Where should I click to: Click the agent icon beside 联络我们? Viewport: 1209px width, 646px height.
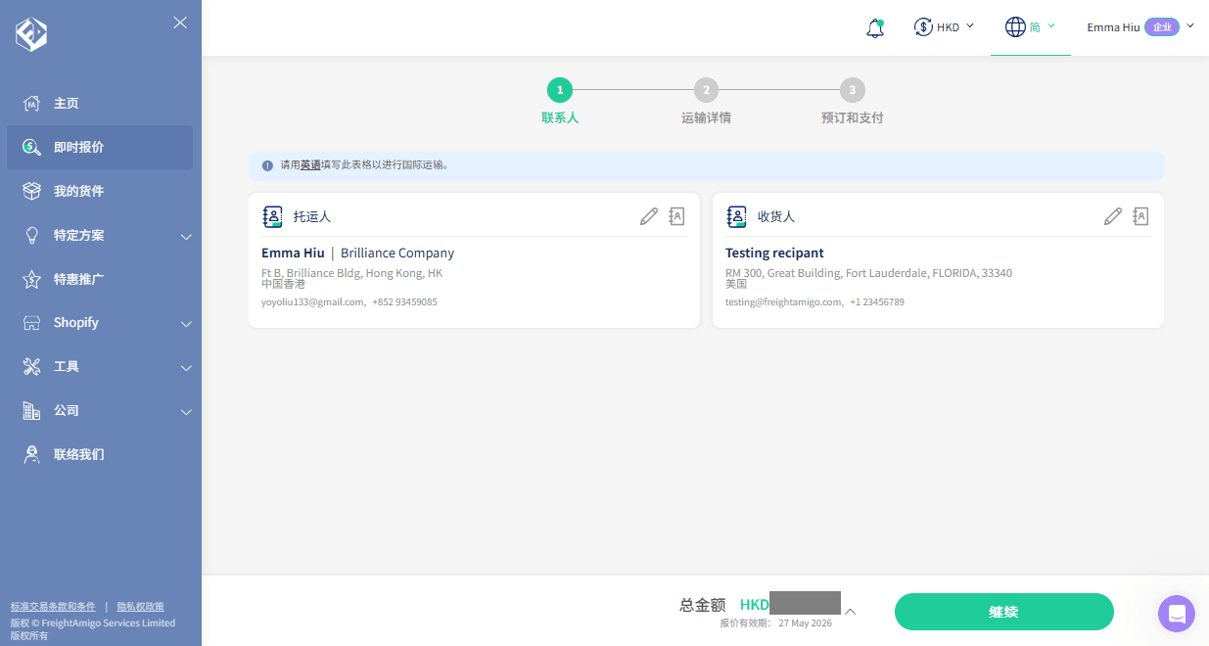pos(31,455)
